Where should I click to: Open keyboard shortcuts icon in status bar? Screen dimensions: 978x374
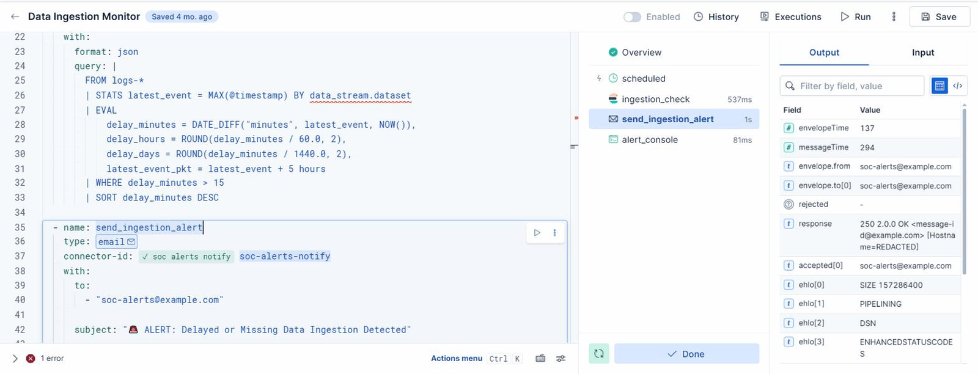coord(540,359)
